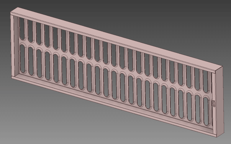Screen dimensions: 231x144
Task: Select the right end face of the frame
Action: (x=219, y=102)
